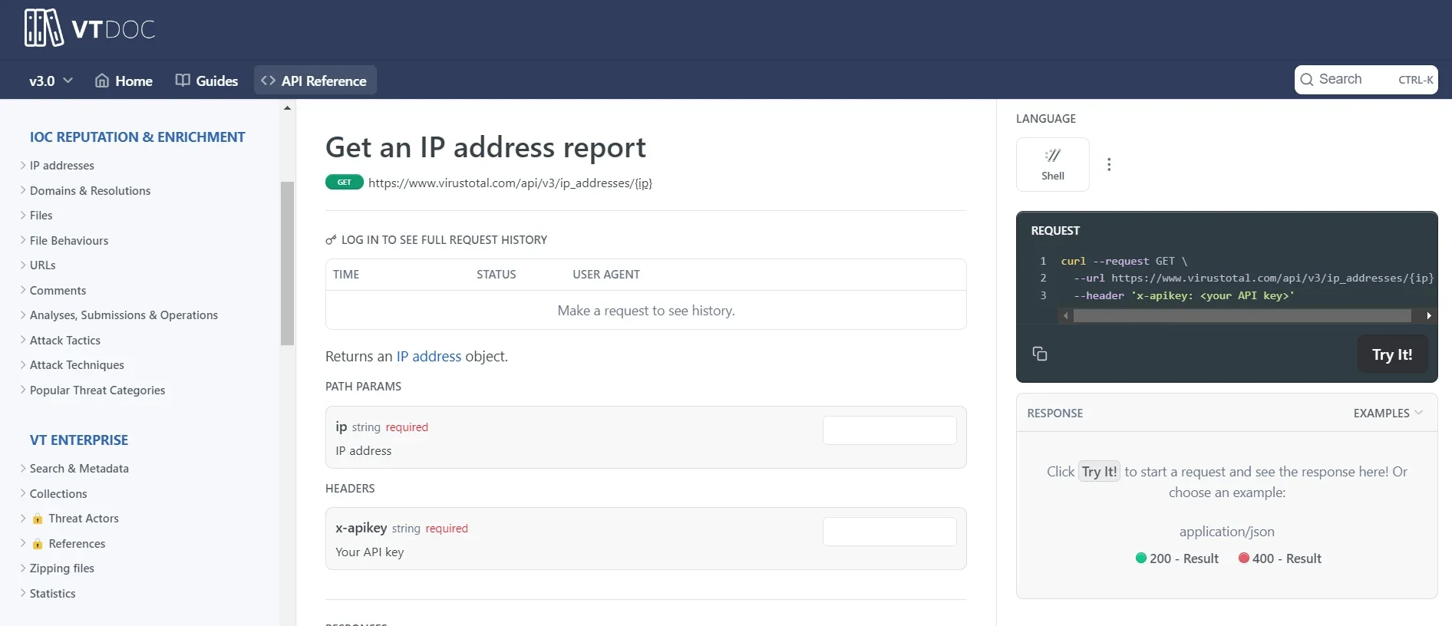
Task: Click the IOC REPUTATION & ENRICHMENT heading
Action: click(x=137, y=137)
